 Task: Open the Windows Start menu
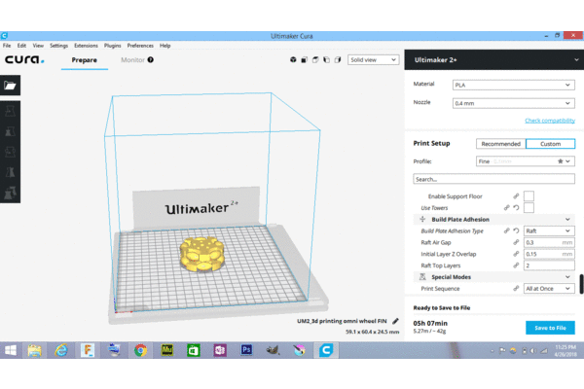tap(11, 350)
